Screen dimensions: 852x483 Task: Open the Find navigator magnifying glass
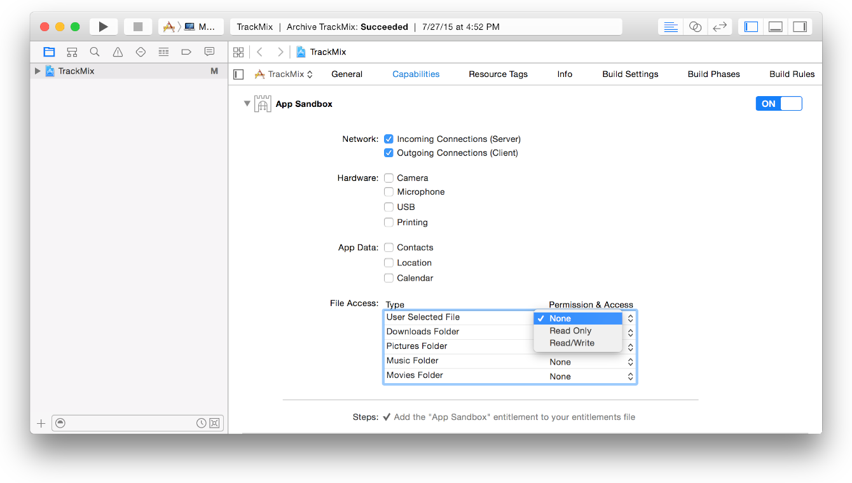coord(95,52)
